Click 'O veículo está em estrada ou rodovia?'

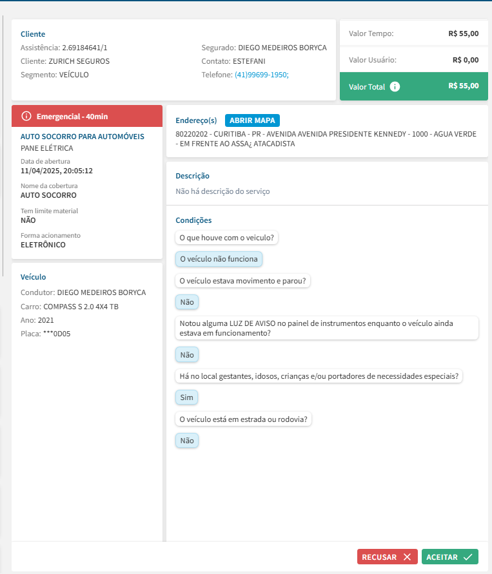(x=244, y=419)
